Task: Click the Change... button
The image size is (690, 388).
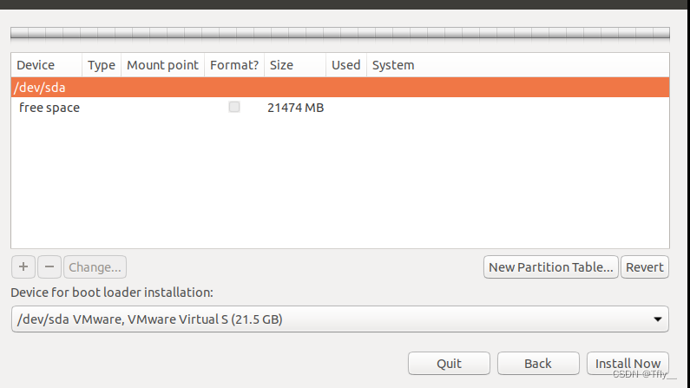Action: point(95,267)
